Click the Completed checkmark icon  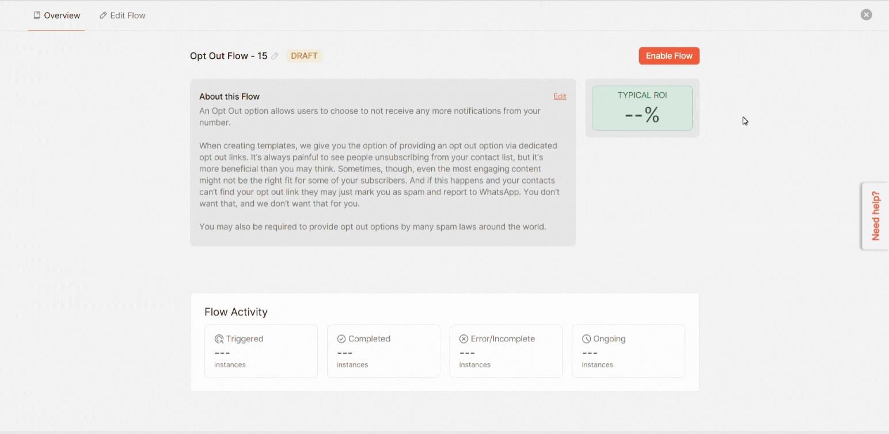coord(341,339)
